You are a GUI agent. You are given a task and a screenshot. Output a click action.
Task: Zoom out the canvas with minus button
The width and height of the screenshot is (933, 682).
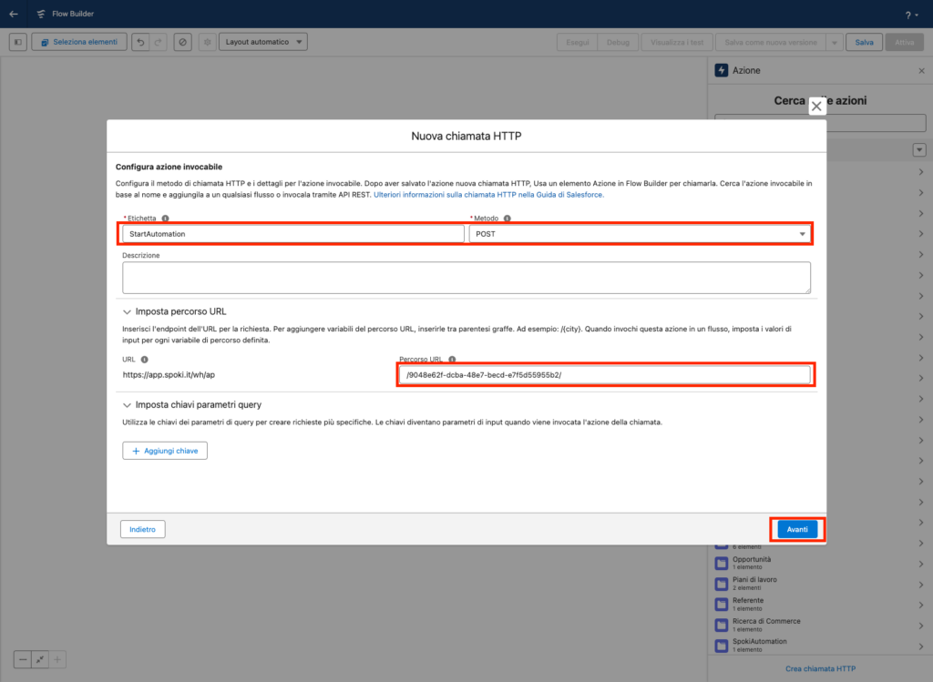click(23, 658)
